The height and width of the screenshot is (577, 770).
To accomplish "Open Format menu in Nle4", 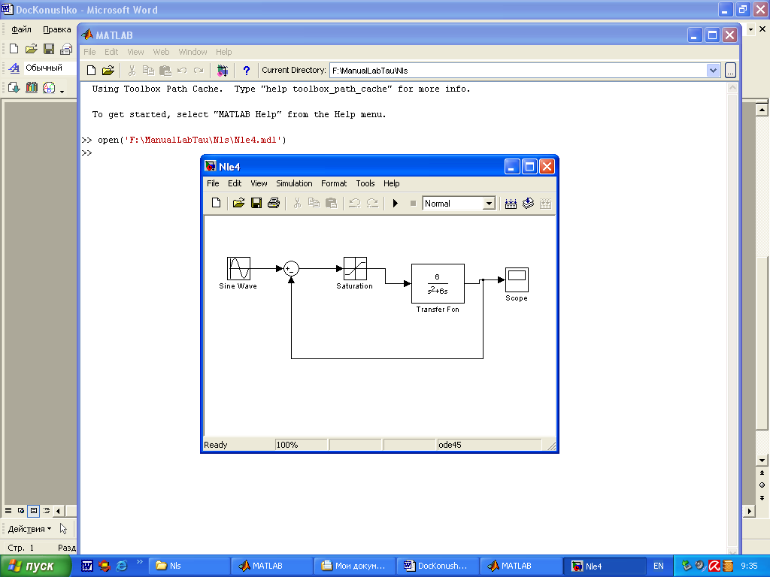I will pyautogui.click(x=334, y=183).
